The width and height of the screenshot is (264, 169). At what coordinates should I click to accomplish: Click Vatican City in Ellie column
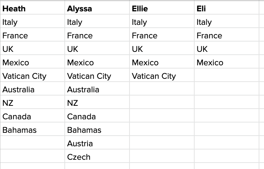(x=162, y=75)
